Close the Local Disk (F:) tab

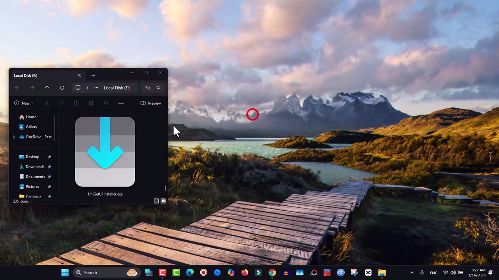(x=80, y=75)
